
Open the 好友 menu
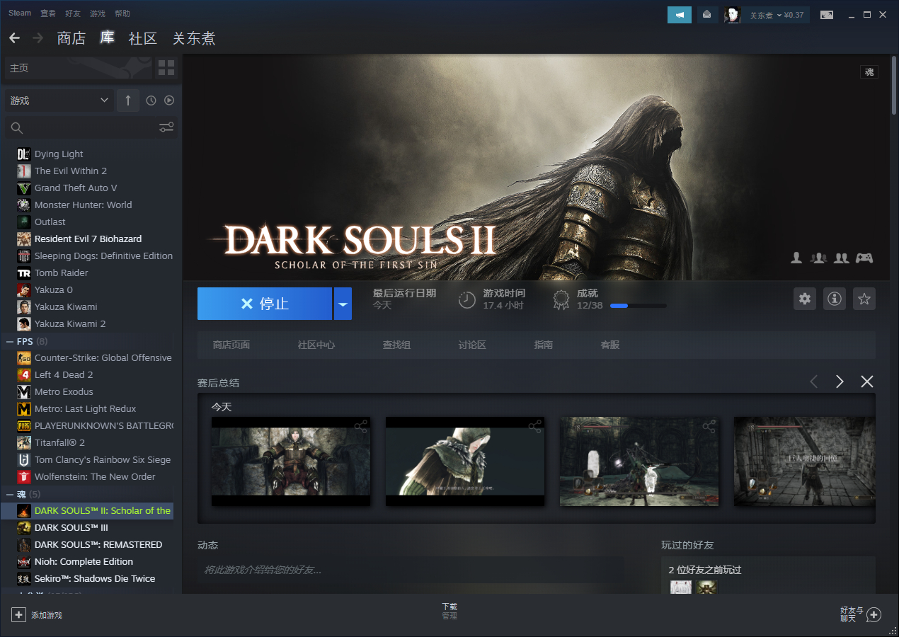(x=73, y=13)
